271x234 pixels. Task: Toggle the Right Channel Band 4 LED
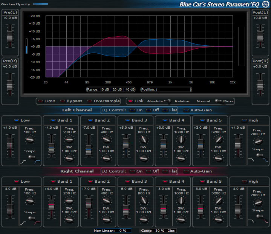click(165, 182)
